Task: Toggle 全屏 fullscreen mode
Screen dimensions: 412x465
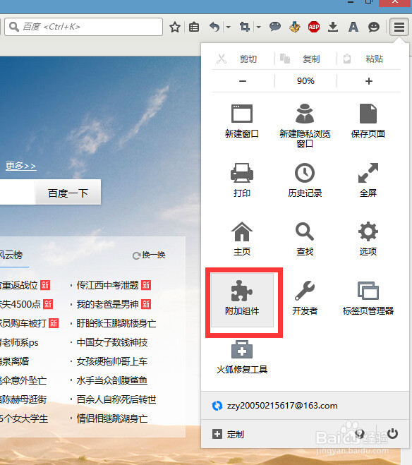Action: [368, 180]
